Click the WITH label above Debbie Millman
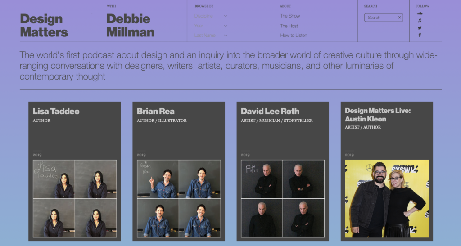This screenshot has width=461, height=246. coord(111,6)
